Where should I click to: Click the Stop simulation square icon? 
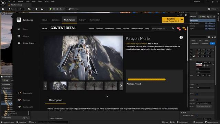point(57,9)
